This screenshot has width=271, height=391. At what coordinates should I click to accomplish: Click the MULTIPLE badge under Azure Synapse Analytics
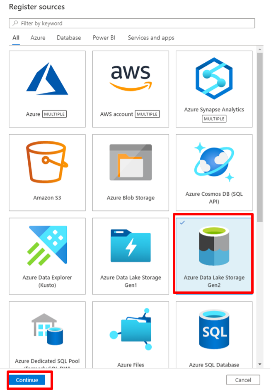coord(214,119)
